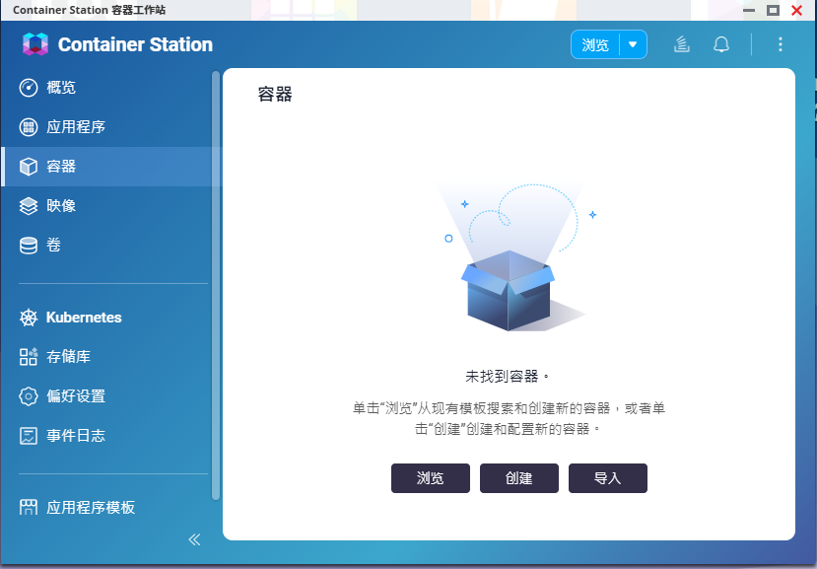Minimize the Container Station window
This screenshot has height=569, width=817.
pyautogui.click(x=749, y=10)
